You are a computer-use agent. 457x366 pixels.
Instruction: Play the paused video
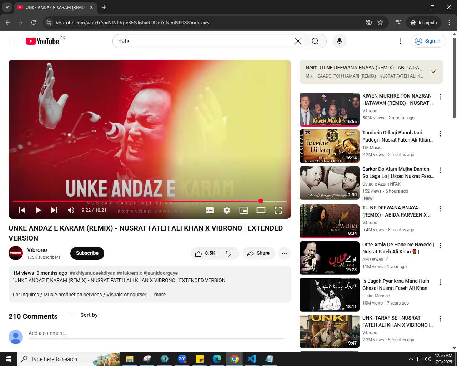38,210
